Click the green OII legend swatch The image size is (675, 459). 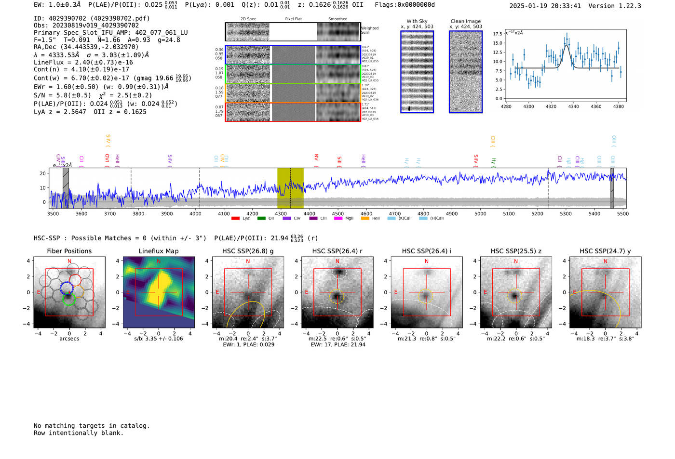point(261,218)
